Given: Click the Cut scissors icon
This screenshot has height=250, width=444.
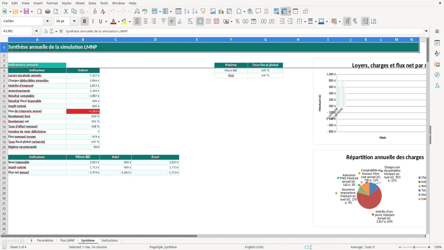Looking at the screenshot, I should (65, 11).
